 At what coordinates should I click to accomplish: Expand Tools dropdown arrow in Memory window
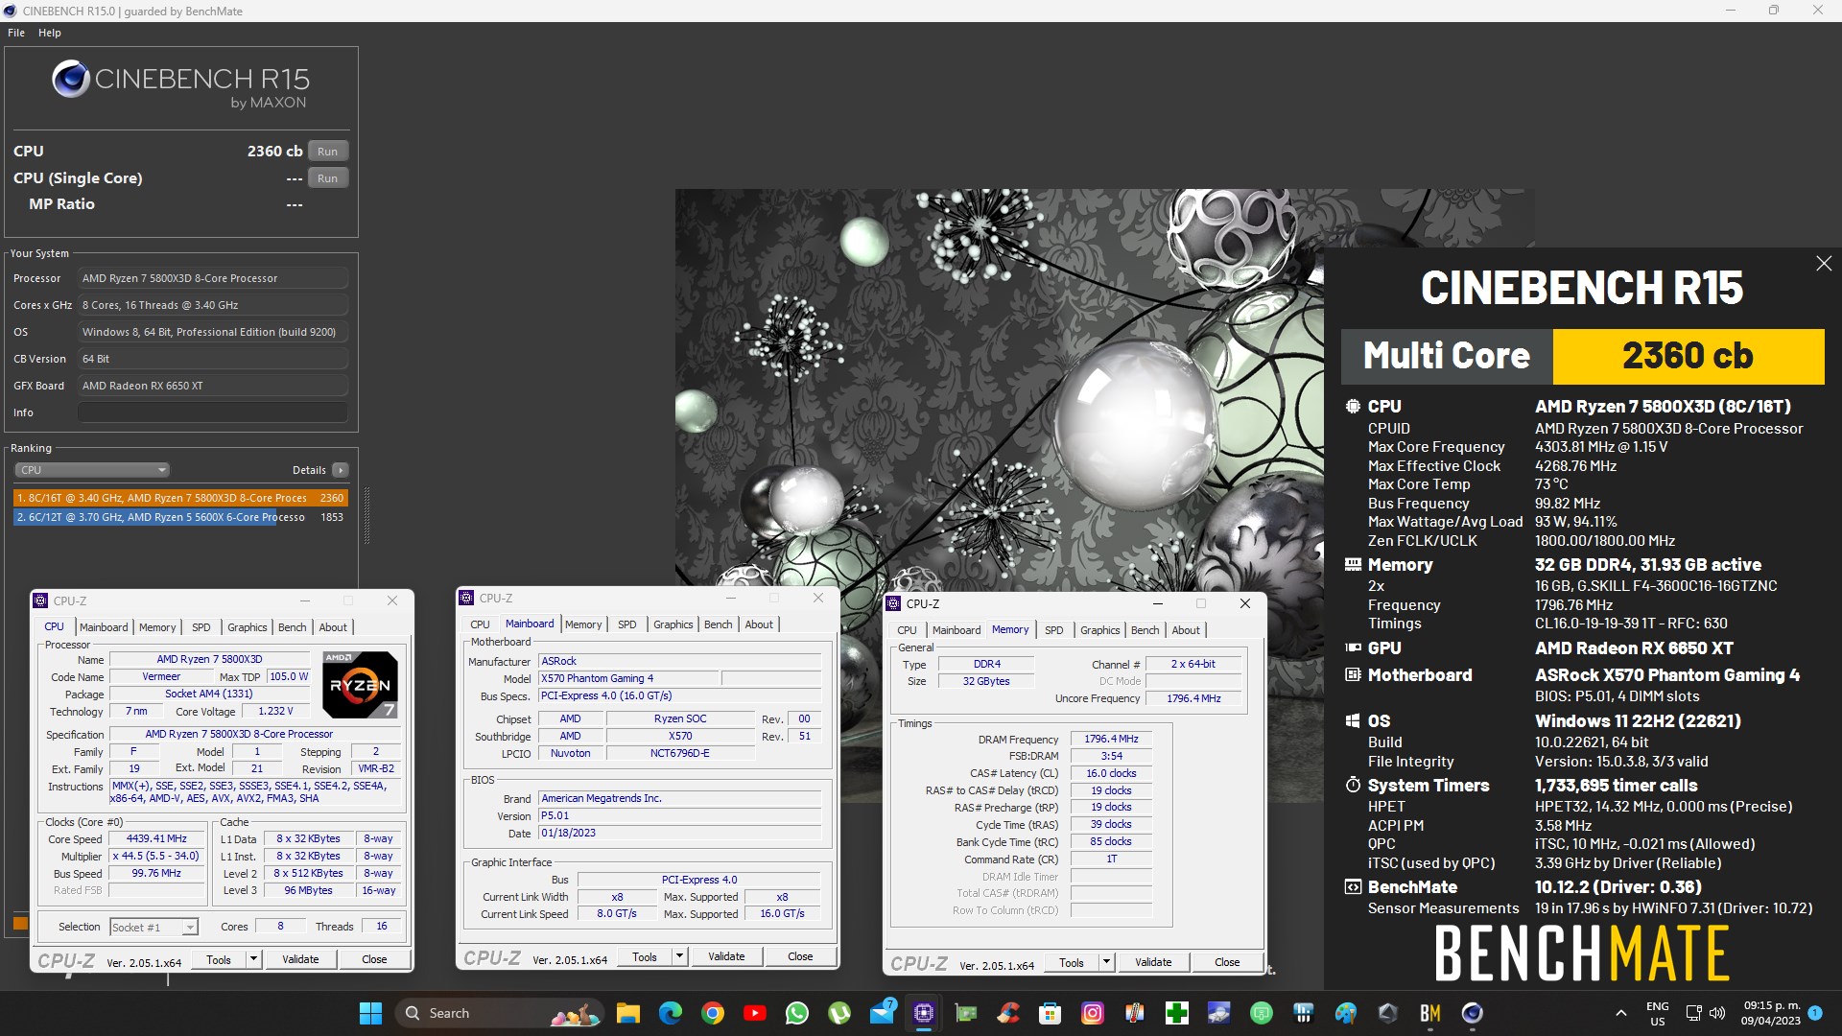coord(1106,962)
